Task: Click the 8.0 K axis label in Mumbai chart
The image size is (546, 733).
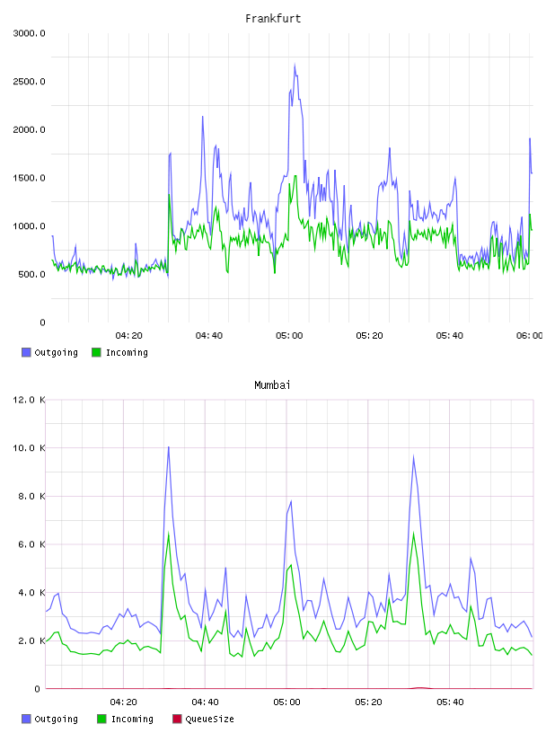Action: coord(31,496)
